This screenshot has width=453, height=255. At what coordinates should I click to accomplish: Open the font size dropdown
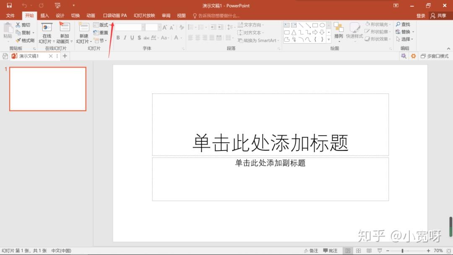point(159,27)
